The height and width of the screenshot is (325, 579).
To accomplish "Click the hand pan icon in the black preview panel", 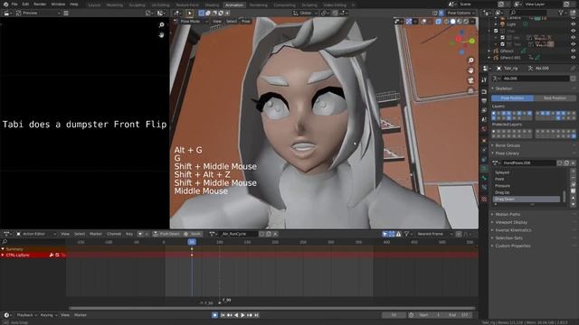I will tap(161, 34).
